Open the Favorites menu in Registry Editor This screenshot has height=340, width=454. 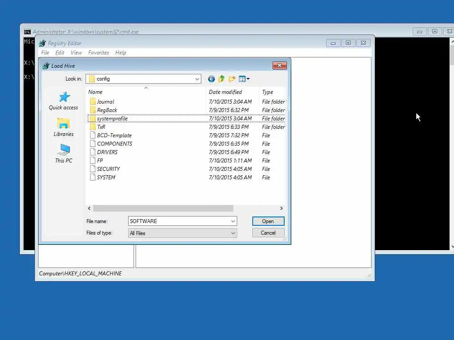coord(98,53)
